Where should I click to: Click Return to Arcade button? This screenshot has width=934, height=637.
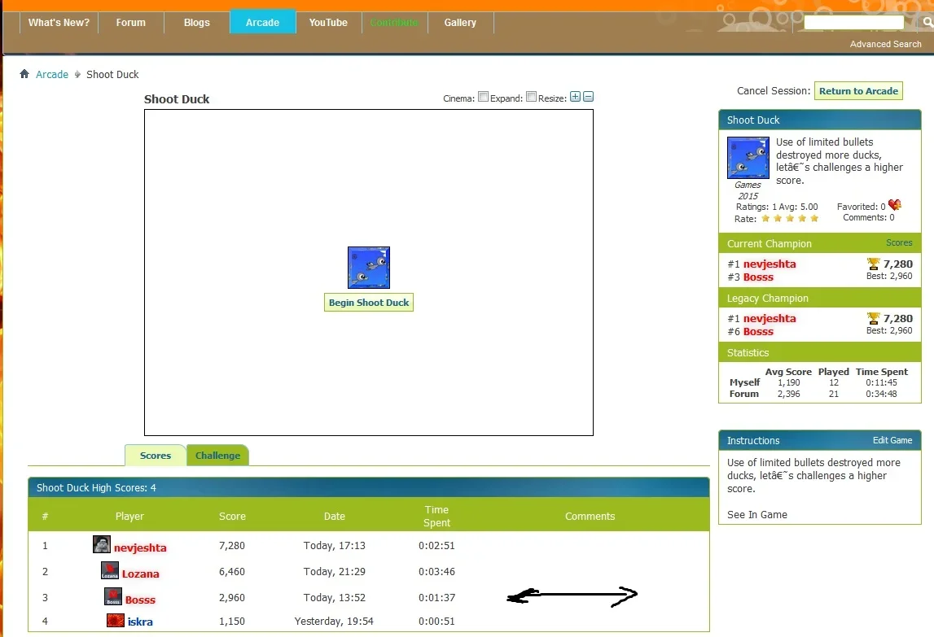[858, 91]
